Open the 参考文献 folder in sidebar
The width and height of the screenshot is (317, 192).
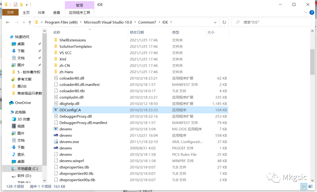click(x=24, y=79)
